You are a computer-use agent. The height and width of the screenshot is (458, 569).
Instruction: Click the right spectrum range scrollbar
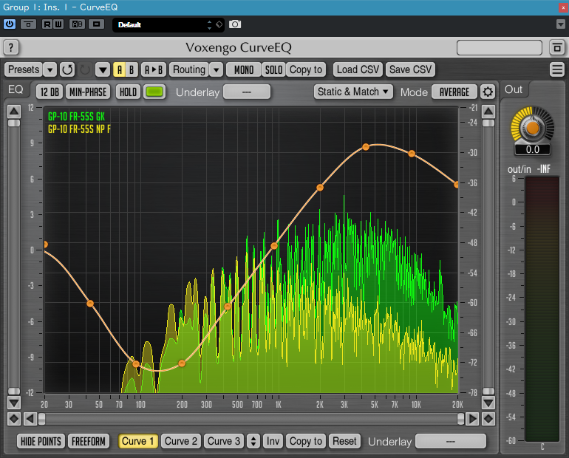(488, 257)
